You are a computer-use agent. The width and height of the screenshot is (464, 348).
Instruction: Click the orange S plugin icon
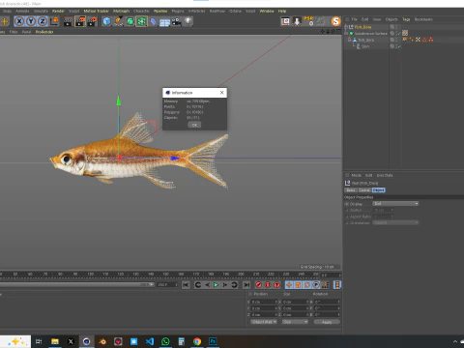(x=335, y=21)
